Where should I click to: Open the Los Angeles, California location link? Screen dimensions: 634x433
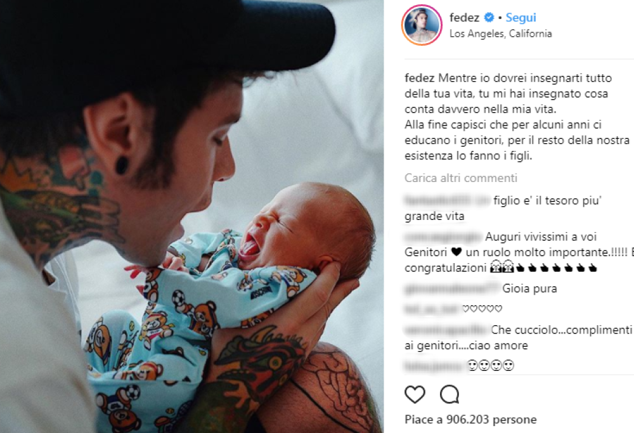pyautogui.click(x=501, y=34)
